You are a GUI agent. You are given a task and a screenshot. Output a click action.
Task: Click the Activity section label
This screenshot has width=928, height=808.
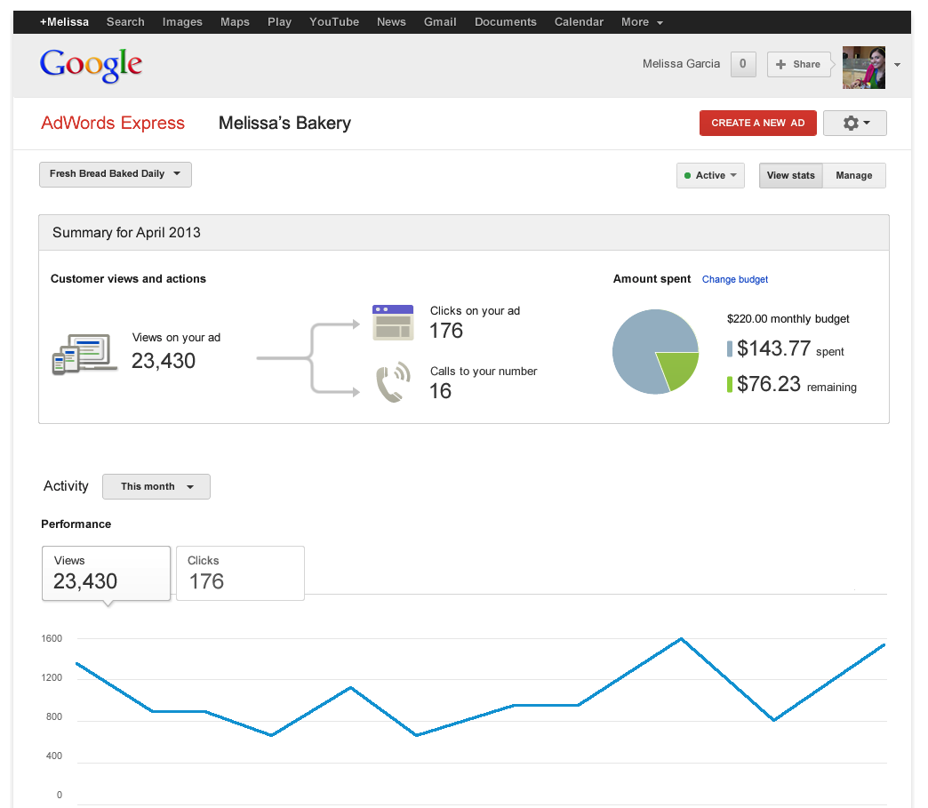pos(66,486)
